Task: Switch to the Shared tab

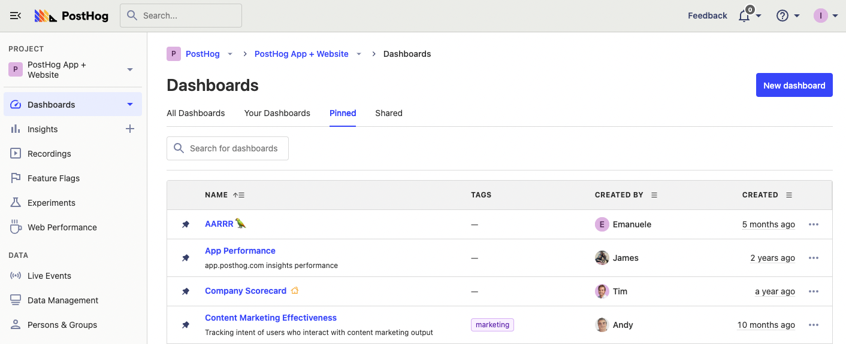Action: [389, 113]
